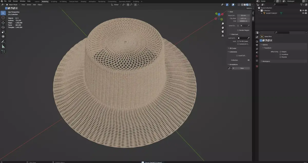Collapse the View Lock subpanel
This screenshot has height=163, width=308.
[x=230, y=34]
